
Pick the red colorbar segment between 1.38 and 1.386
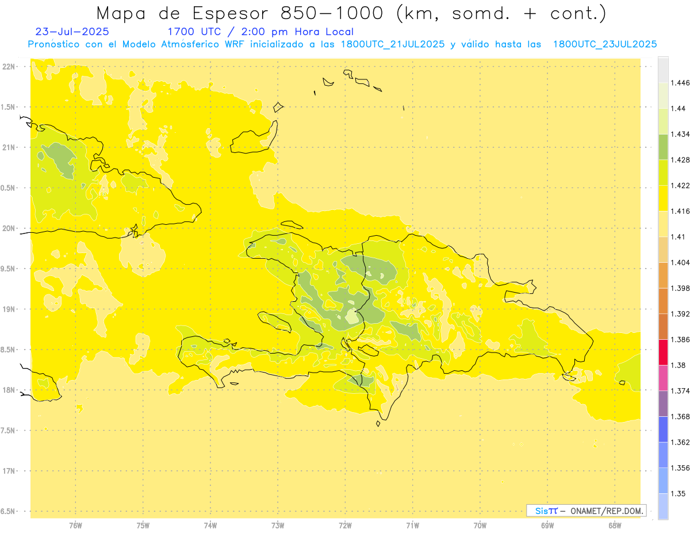click(x=663, y=352)
